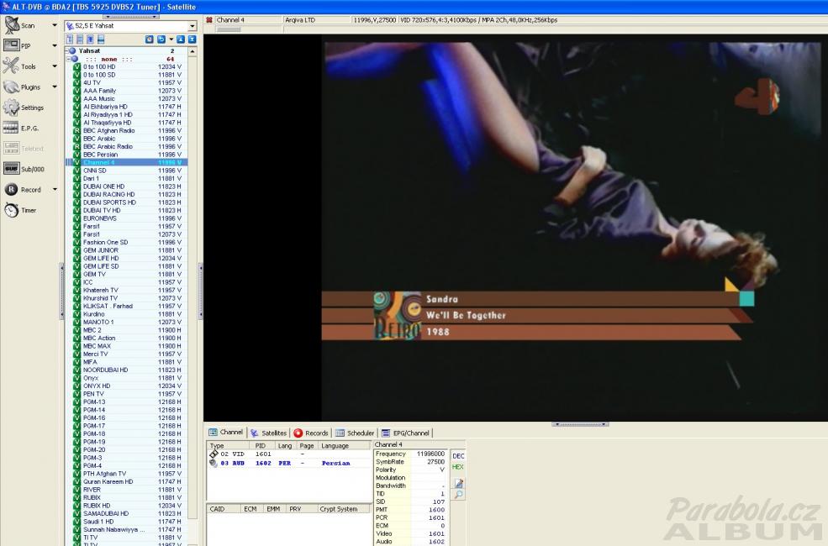Viewport: 828px width, 546px height.
Task: Click the move-to-bottom arrow icon
Action: (x=192, y=39)
